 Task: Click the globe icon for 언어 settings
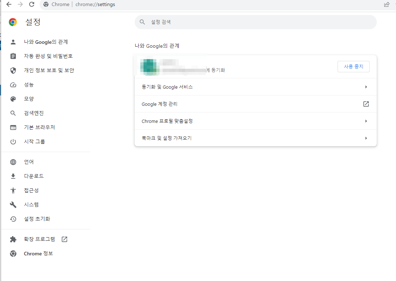(x=13, y=161)
